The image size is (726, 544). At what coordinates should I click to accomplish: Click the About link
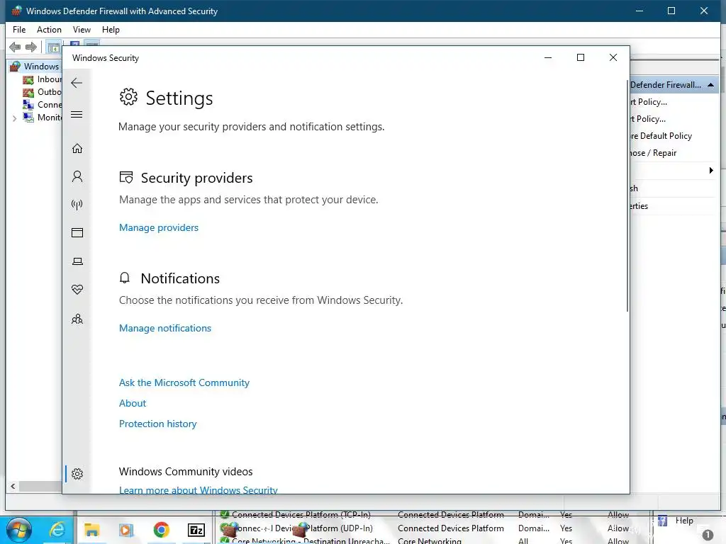coord(133,403)
